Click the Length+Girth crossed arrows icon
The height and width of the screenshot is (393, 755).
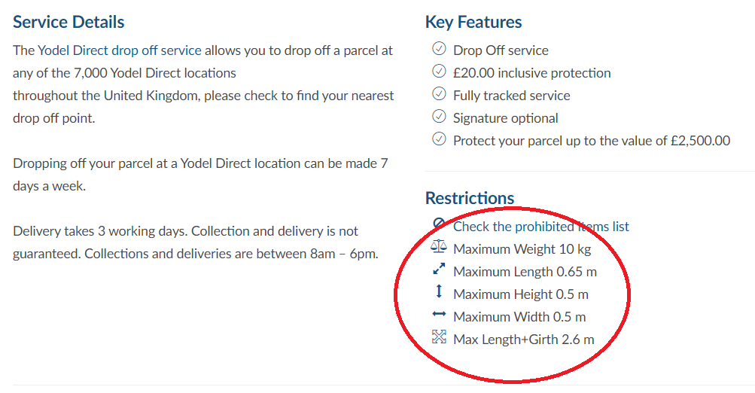click(439, 337)
